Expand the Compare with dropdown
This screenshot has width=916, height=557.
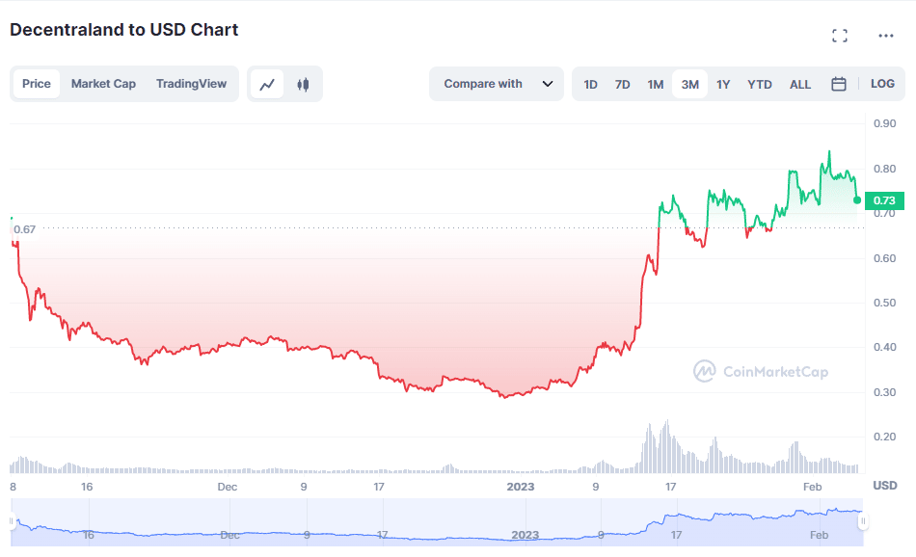(x=497, y=84)
